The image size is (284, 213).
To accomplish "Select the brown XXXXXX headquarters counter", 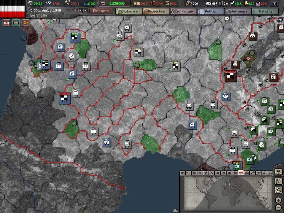I will tap(231, 76).
